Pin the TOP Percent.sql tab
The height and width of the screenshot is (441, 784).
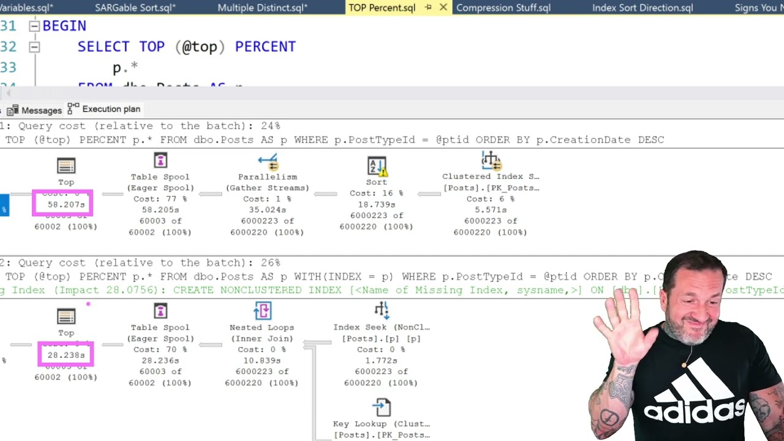click(428, 7)
